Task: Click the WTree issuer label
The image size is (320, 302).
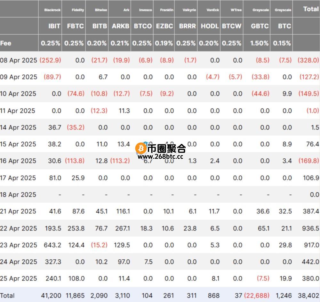Action: pos(236,10)
